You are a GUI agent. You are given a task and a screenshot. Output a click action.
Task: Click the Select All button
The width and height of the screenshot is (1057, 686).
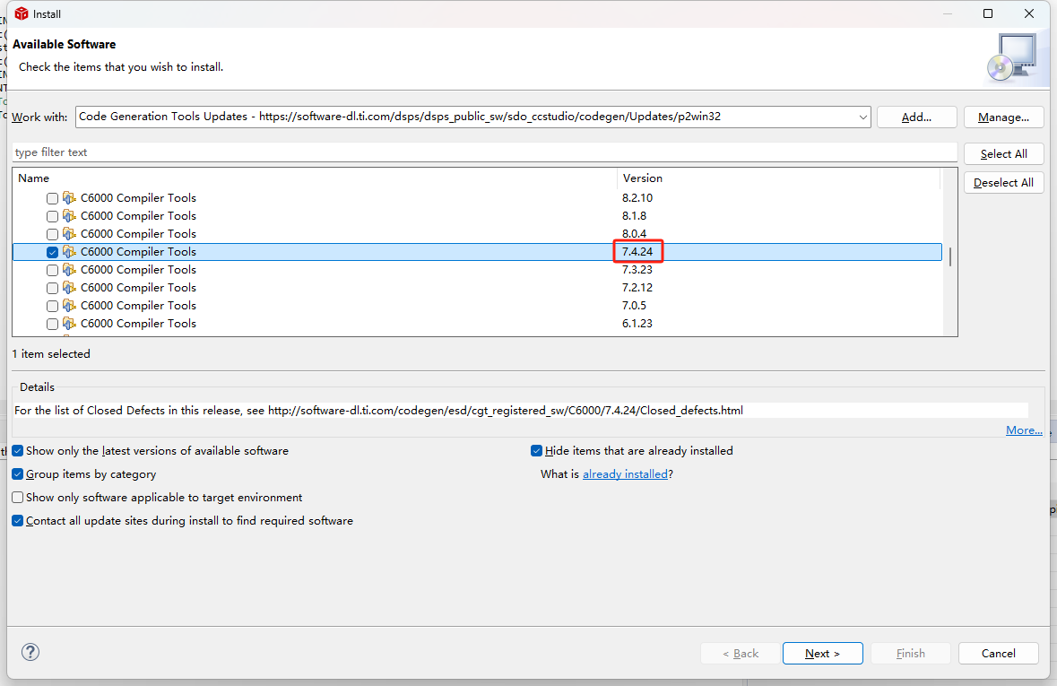coord(1004,154)
